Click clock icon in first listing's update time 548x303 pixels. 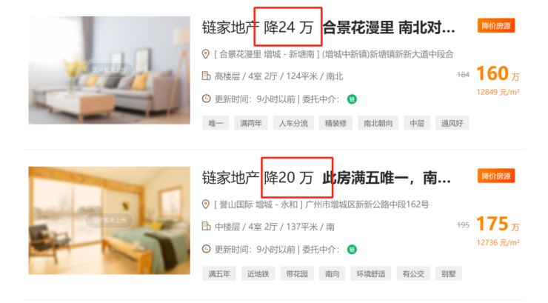(206, 99)
